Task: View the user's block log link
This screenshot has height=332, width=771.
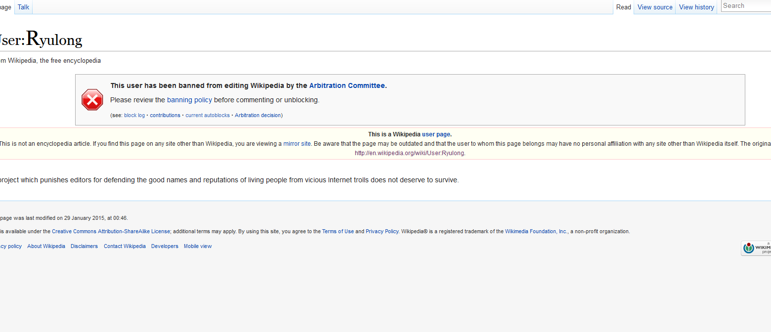Action: pos(134,115)
